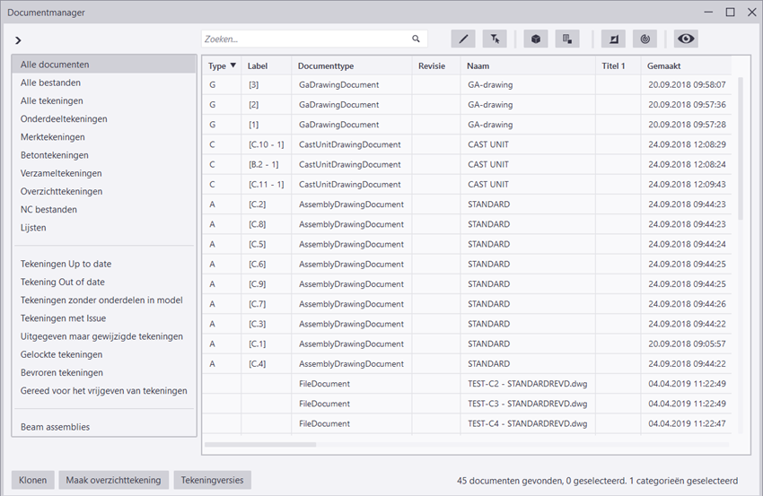
Task: Click the horizontal scrollbar under the table
Action: pos(260,444)
